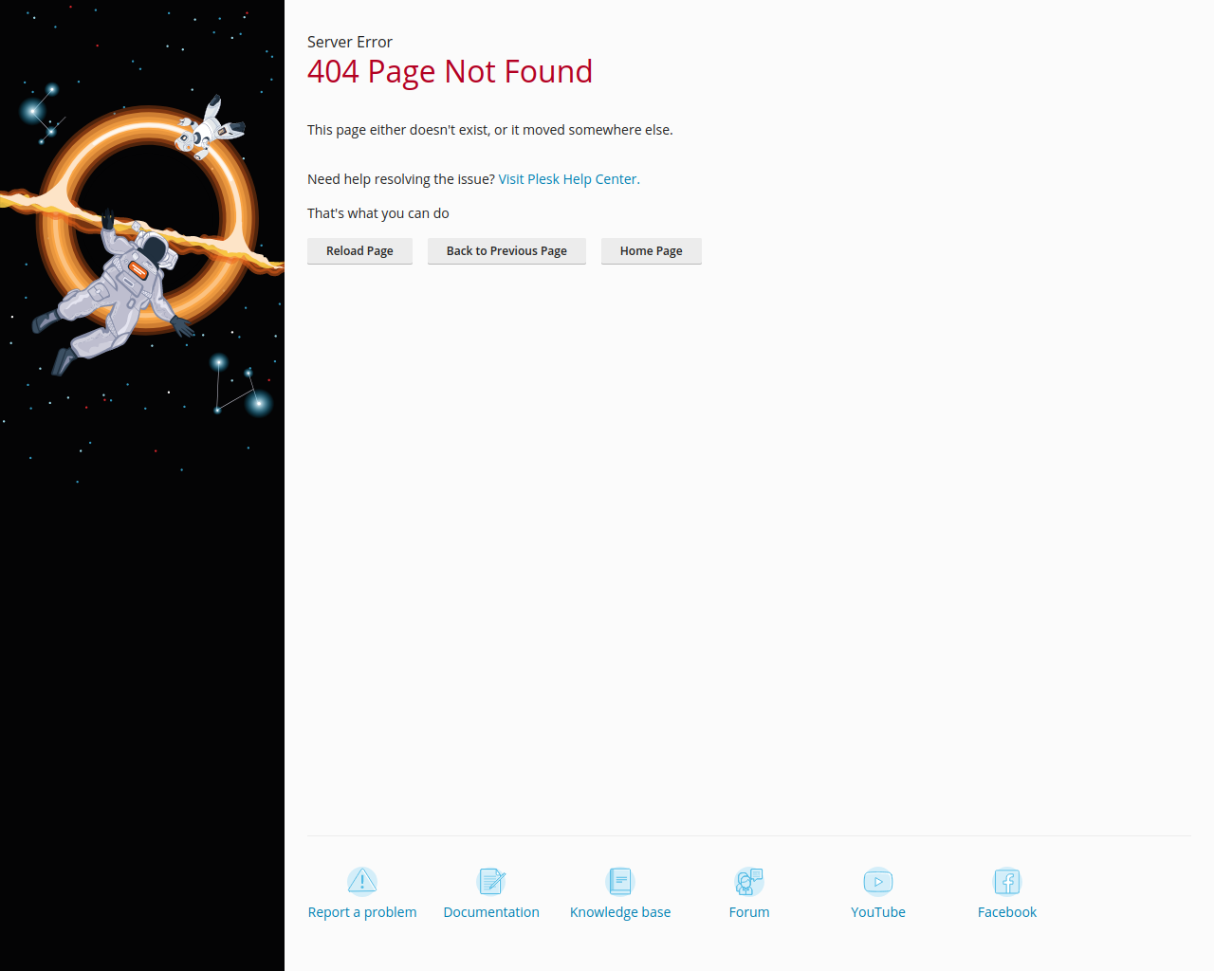Click the Facebook text link
This screenshot has width=1214, height=971.
coord(1007,912)
